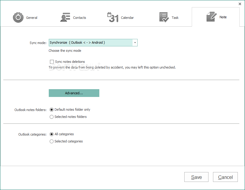Click the Note pencil icon
This screenshot has width=245, height=190.
(211, 17)
